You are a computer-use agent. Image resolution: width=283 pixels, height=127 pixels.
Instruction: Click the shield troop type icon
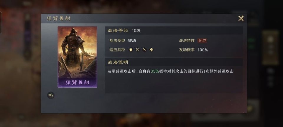tap(131, 50)
